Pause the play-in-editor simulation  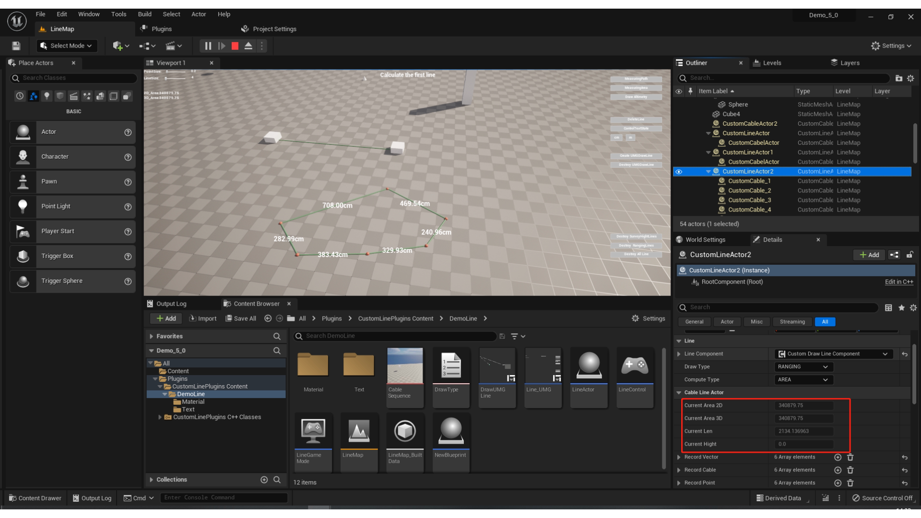pyautogui.click(x=208, y=46)
